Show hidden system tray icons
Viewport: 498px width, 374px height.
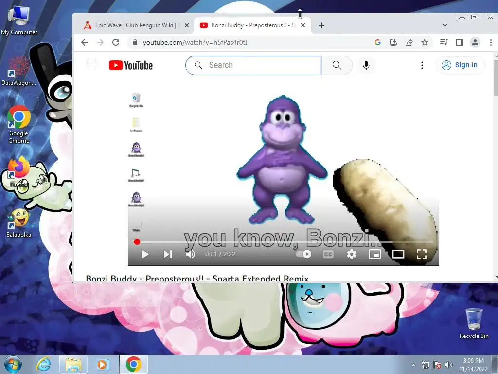point(413,365)
